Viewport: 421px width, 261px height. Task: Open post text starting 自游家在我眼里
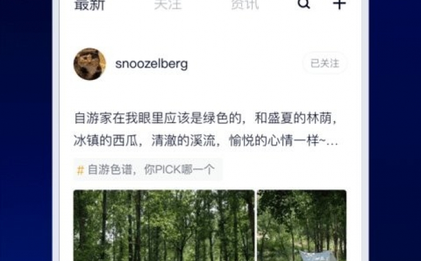click(x=205, y=130)
